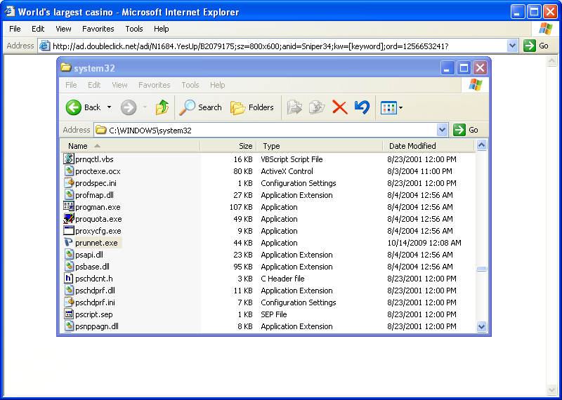
Task: Open Favorites menu in Internet Explorer
Action: [98, 29]
